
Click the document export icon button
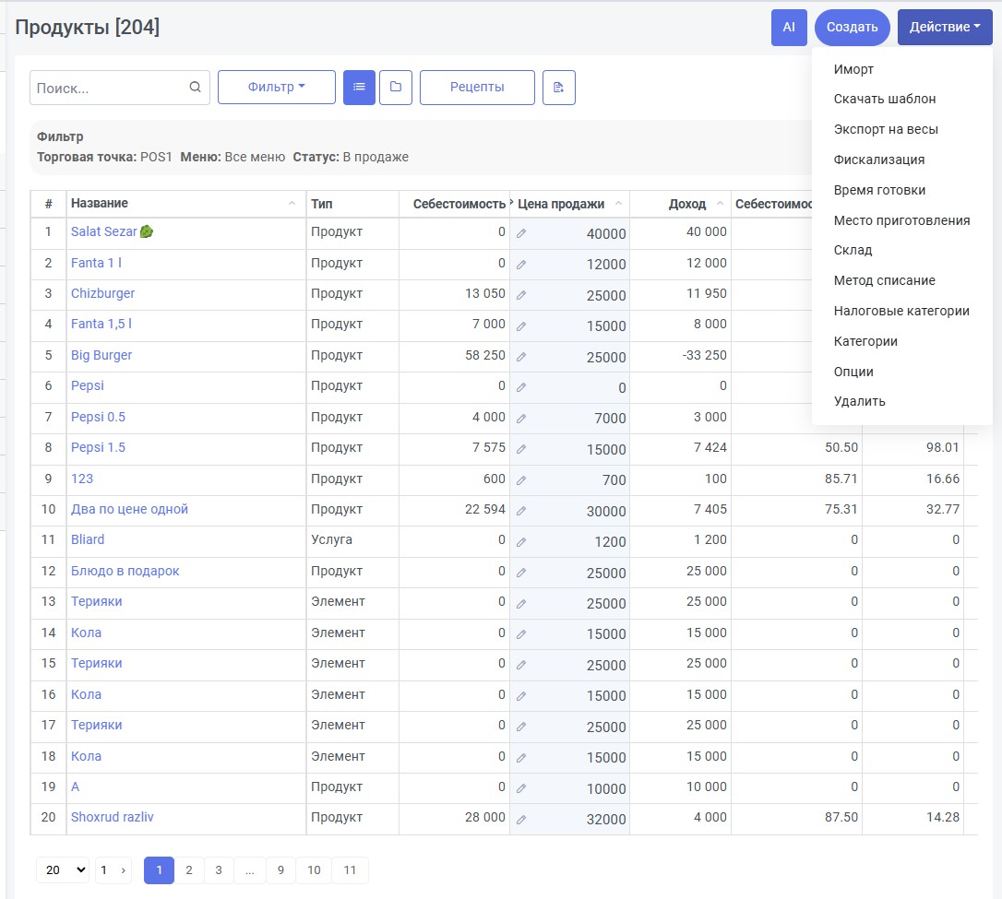559,87
